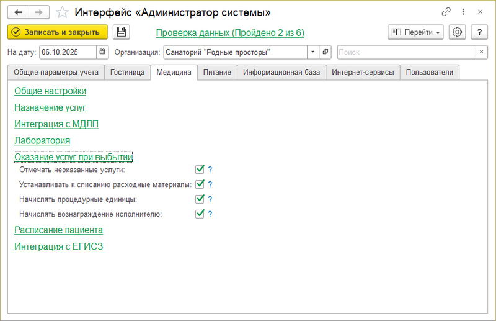
Task: Expand the Организация dropdown list
Action: [x=313, y=52]
